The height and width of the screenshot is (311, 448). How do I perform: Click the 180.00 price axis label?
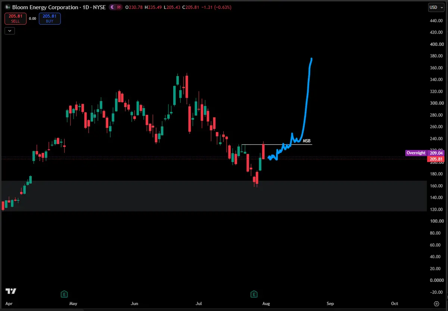[436, 174]
